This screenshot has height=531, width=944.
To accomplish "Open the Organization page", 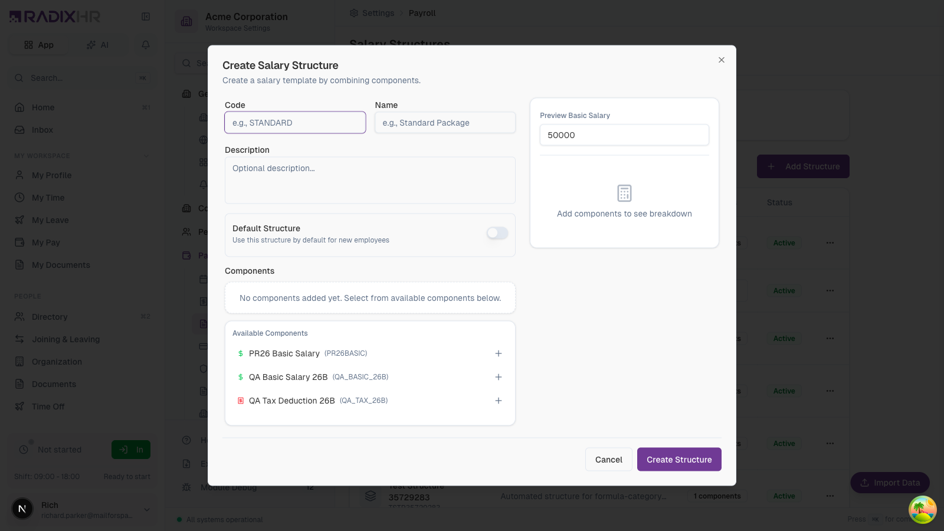I will tap(82, 362).
